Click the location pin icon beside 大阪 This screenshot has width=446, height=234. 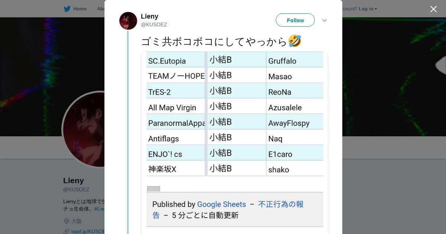coord(67,221)
